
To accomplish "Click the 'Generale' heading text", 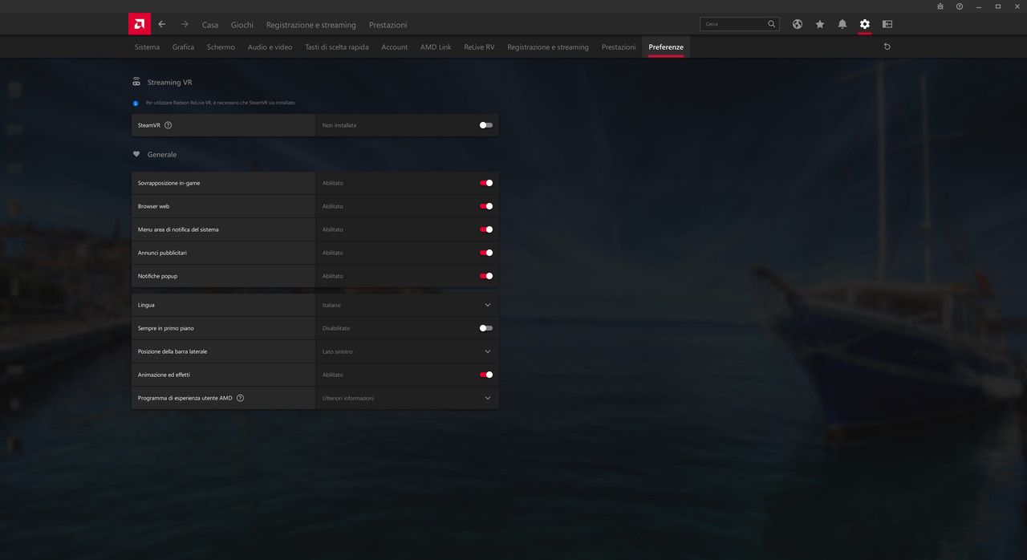I will 162,154.
